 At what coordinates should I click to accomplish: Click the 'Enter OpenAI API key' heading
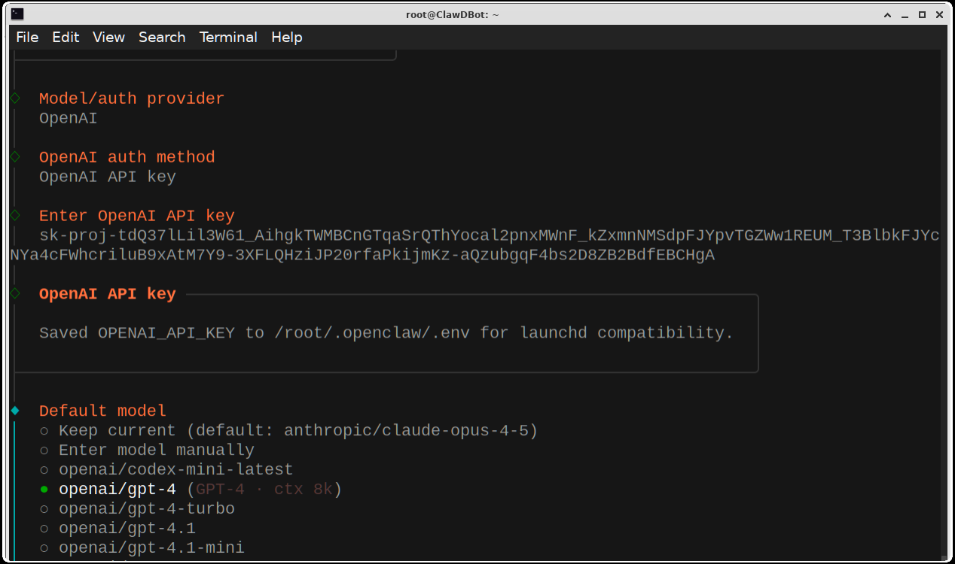137,216
